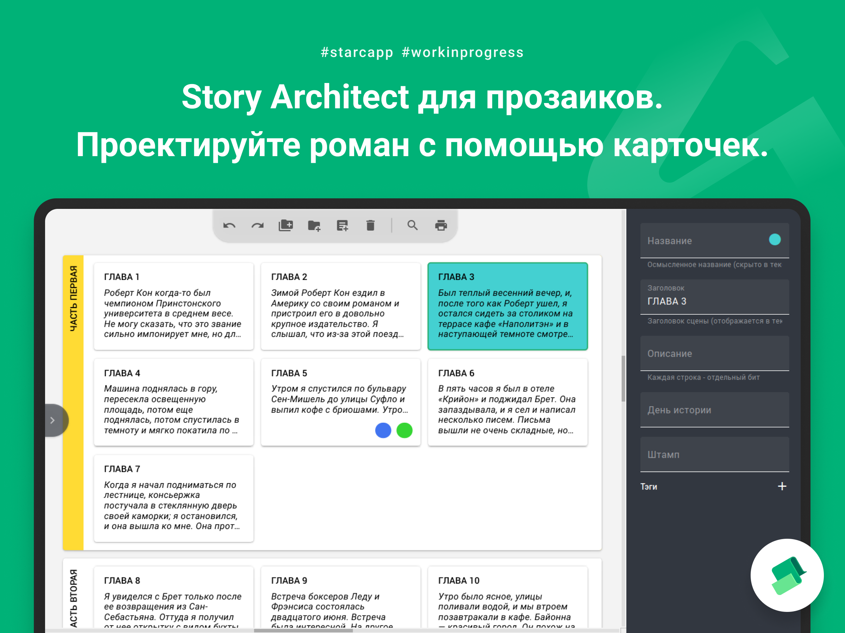Image resolution: width=845 pixels, height=633 pixels.
Task: Add a new text note with the list-plus icon
Action: 342,225
